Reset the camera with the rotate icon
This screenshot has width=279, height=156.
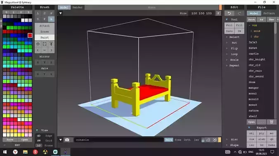point(215,140)
